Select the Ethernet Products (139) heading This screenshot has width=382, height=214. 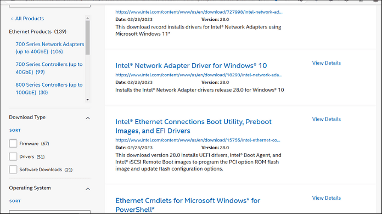click(x=37, y=31)
